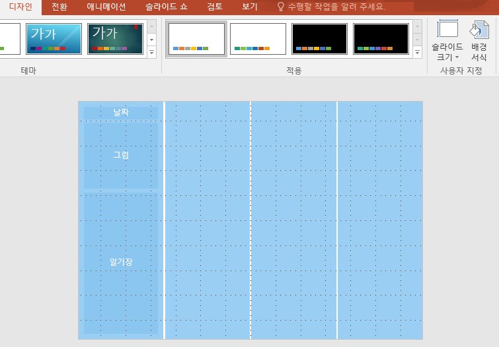Focus the 수행할 작업을 알려 주세요 search box
This screenshot has width=499, height=347.
[336, 7]
